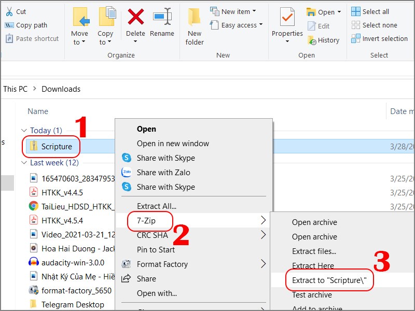
Task: Click the Invert selection icon
Action: (356, 38)
